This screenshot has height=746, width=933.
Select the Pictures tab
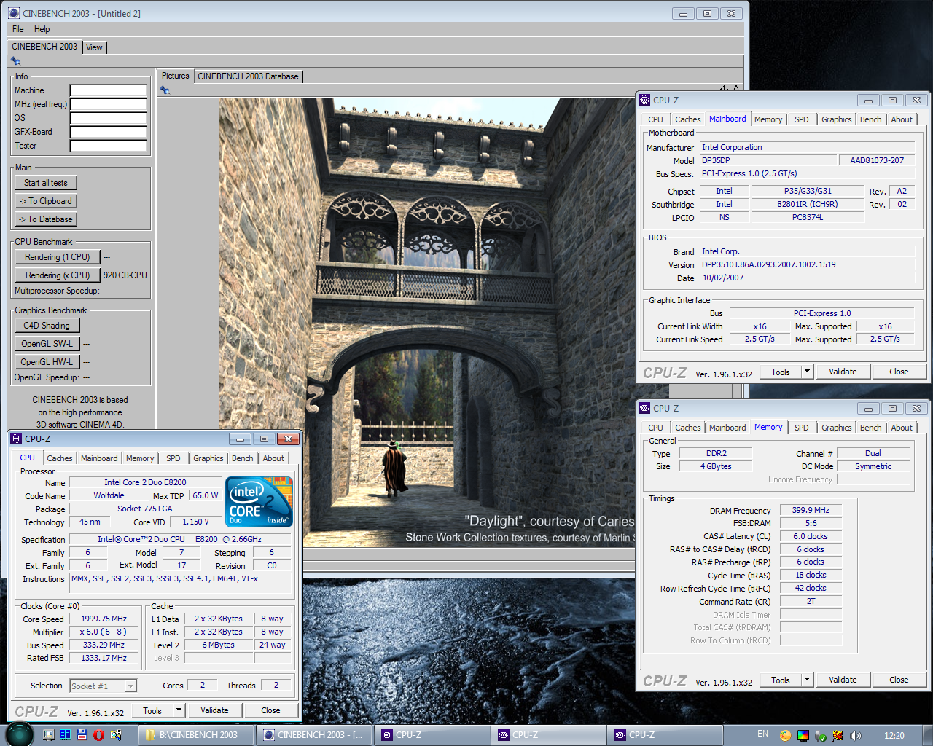[x=175, y=76]
